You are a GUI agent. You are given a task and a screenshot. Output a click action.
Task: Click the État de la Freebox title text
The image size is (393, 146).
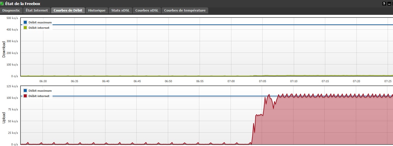(23, 4)
